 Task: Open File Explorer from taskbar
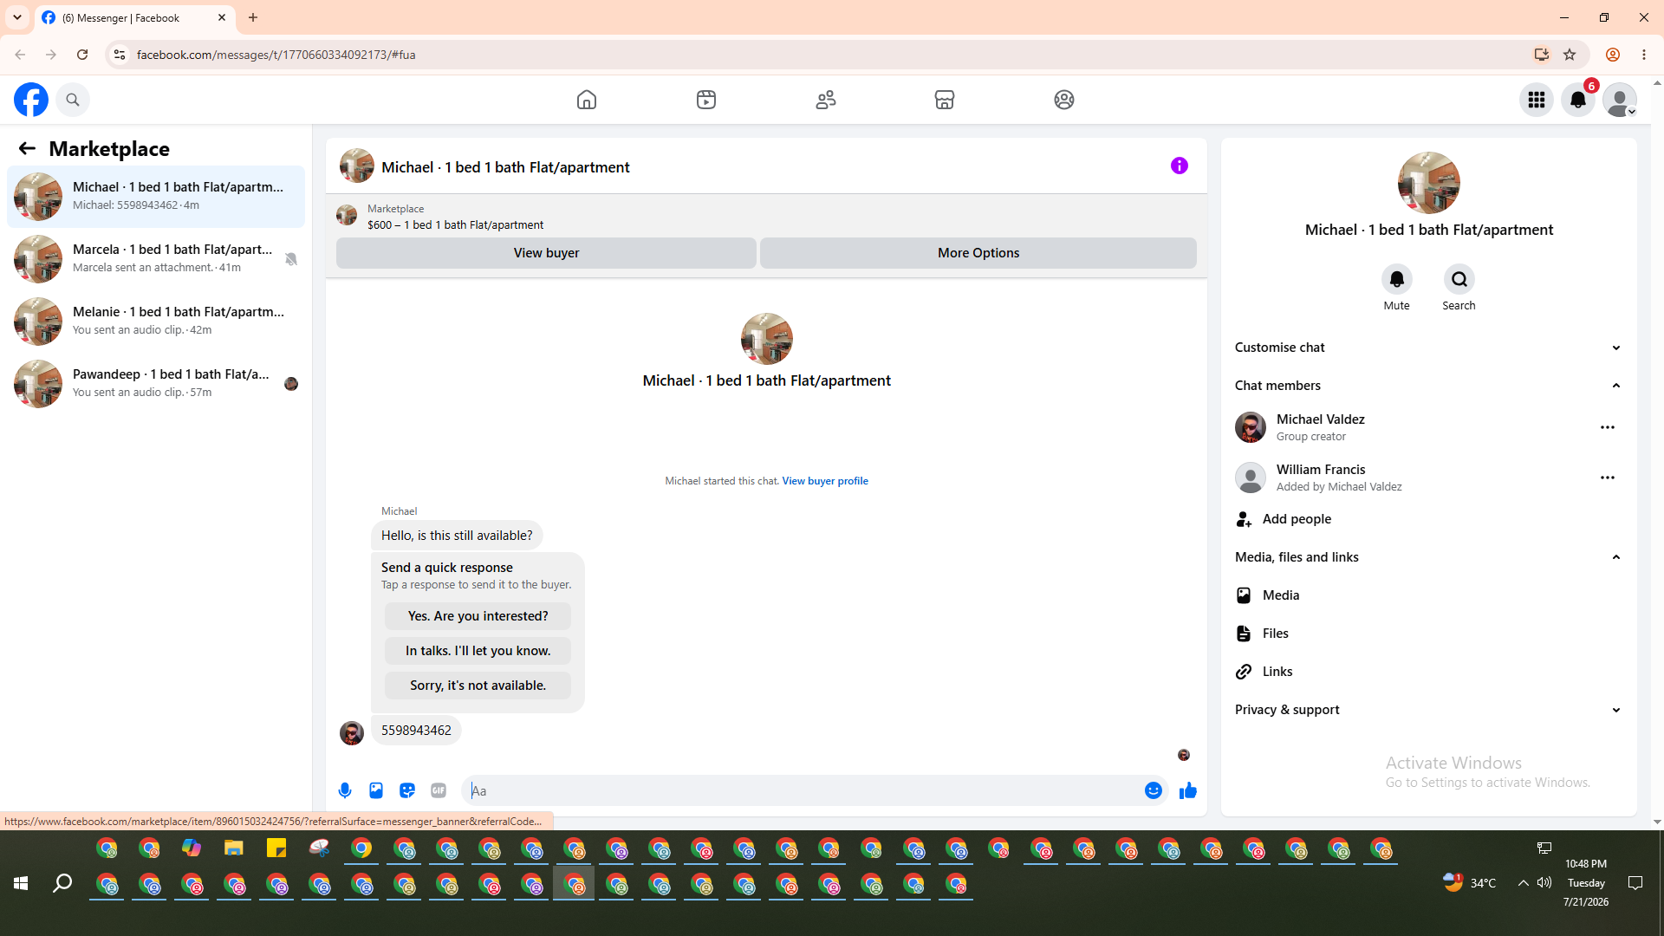tap(234, 848)
